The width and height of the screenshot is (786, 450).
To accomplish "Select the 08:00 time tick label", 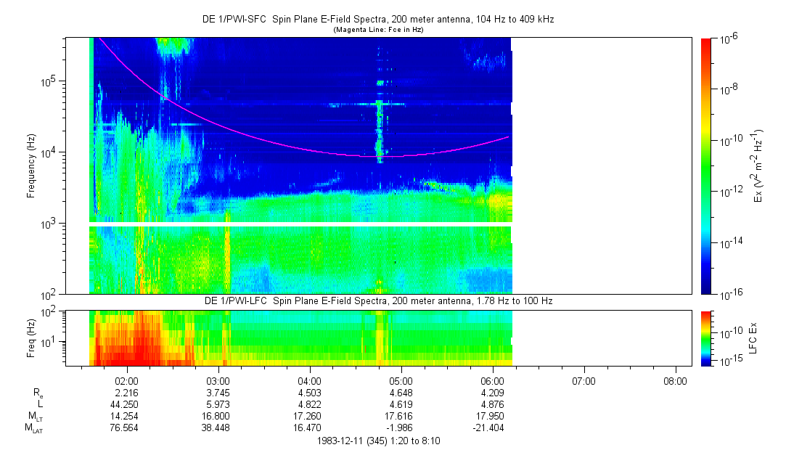I will [676, 381].
